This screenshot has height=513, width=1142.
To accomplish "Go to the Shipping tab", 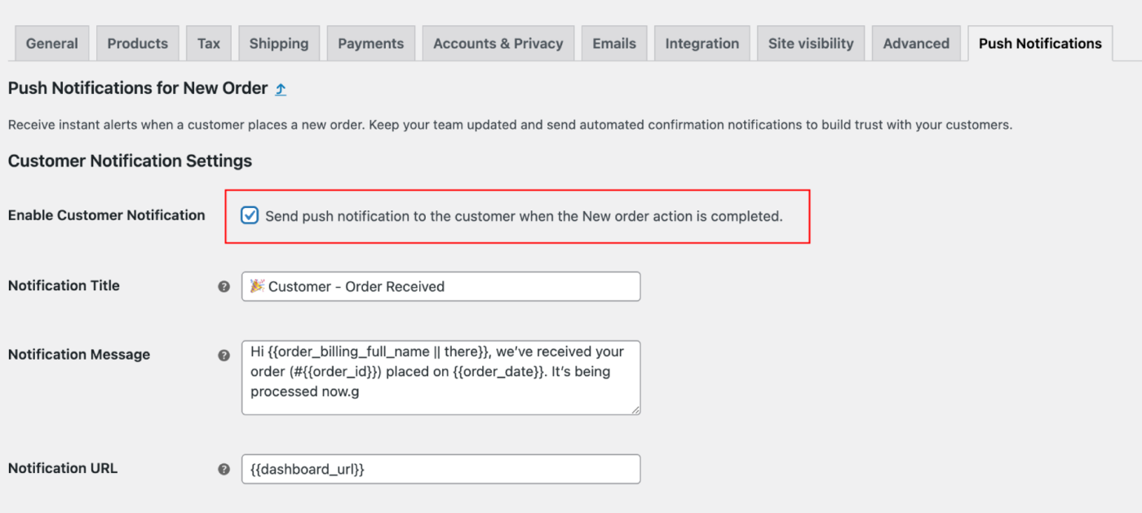I will click(279, 44).
